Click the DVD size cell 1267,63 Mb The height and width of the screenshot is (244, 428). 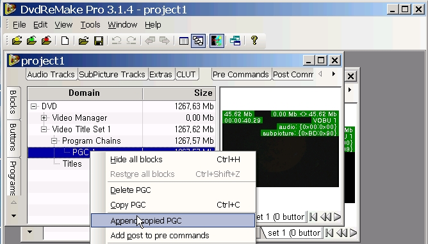[x=194, y=106]
